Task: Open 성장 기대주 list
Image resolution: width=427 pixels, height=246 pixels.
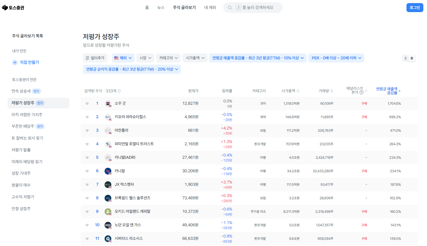Action: point(39,173)
